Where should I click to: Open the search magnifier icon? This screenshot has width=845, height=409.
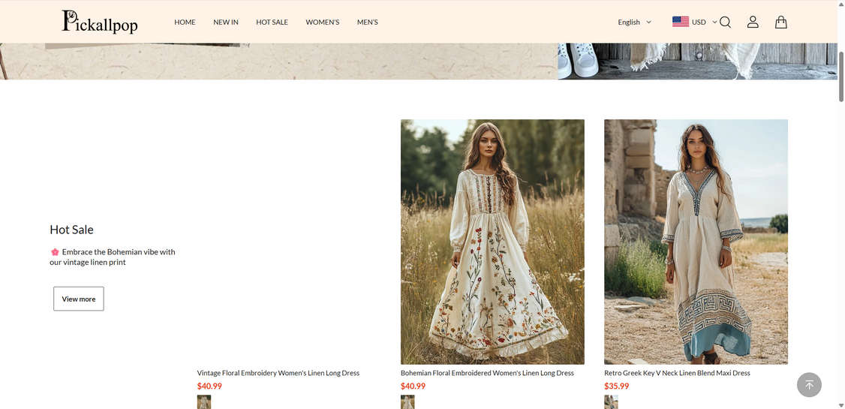pos(726,22)
